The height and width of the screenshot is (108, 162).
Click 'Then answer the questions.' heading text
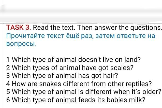click(x=120, y=27)
